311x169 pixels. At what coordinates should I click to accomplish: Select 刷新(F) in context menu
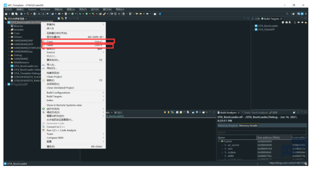pyautogui.click(x=73, y=81)
